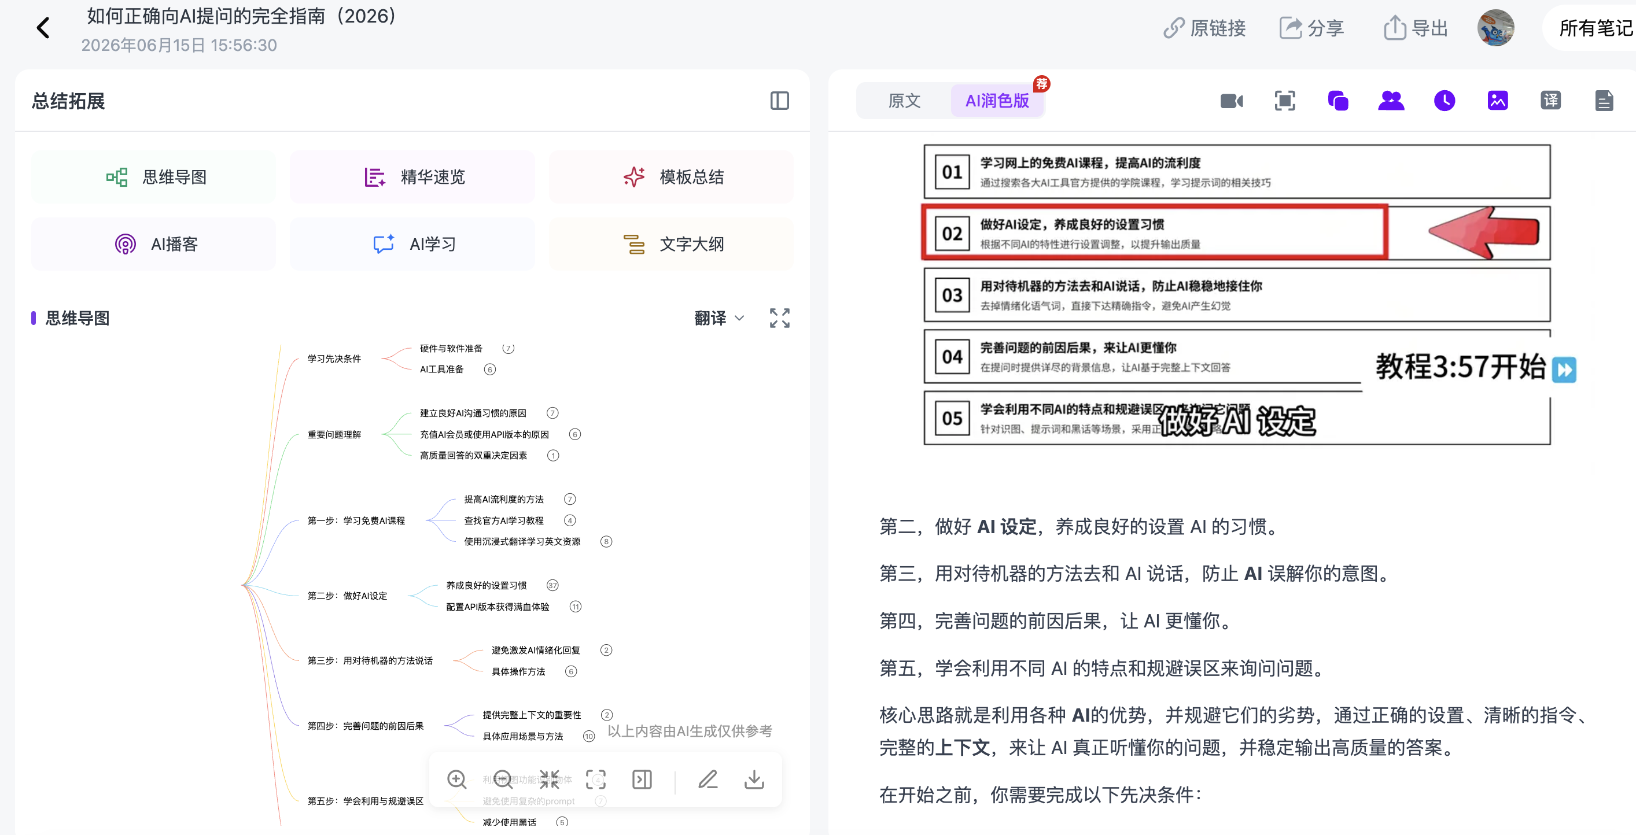Open the 精华速览 quick overview card
This screenshot has width=1636, height=835.
pos(412,177)
